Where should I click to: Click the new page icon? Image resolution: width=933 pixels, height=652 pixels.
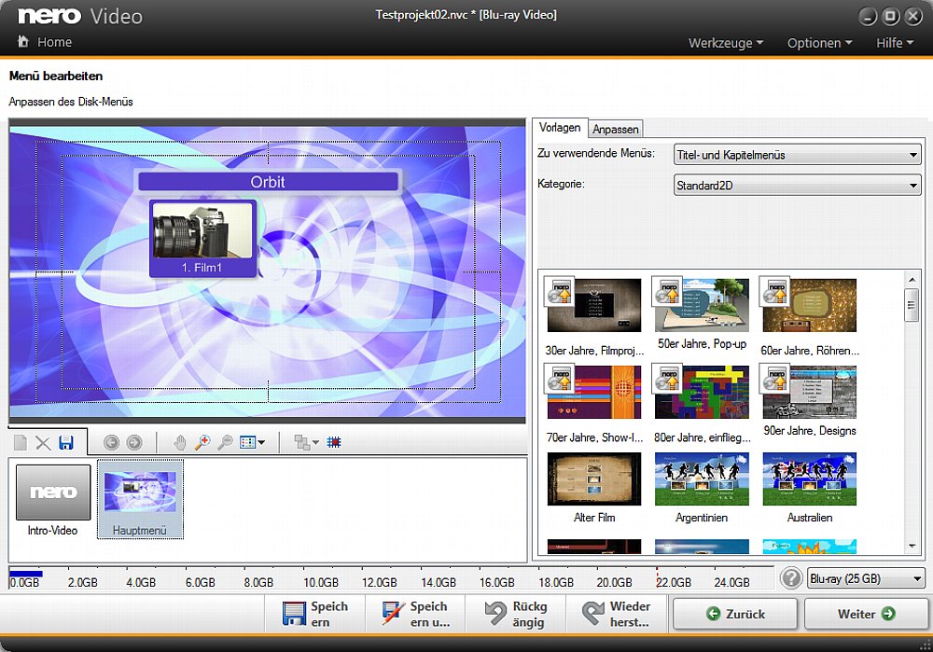click(x=21, y=442)
